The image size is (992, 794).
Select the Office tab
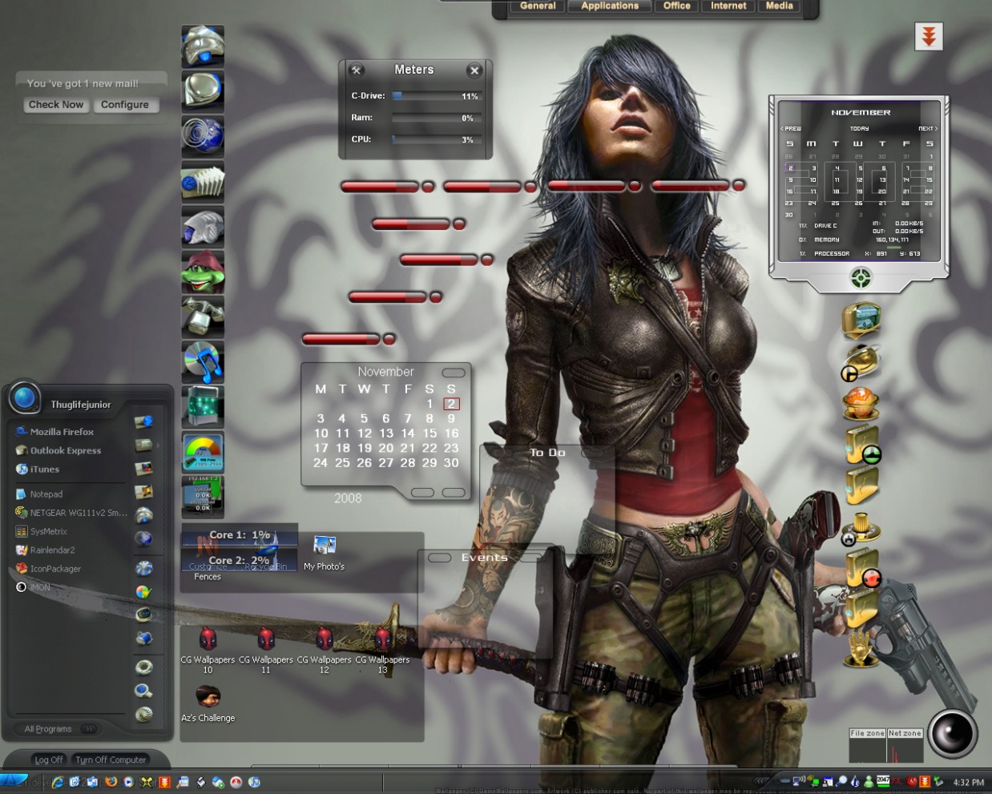677,6
